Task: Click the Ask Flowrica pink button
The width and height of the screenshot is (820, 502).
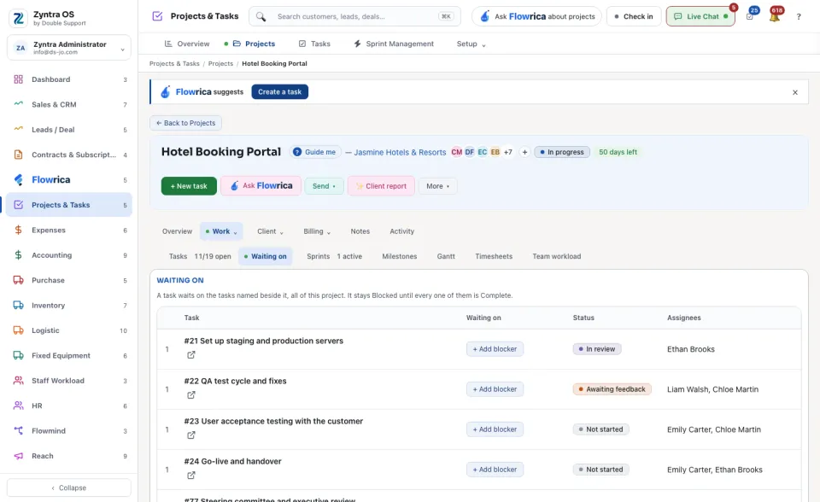Action: pyautogui.click(x=261, y=185)
